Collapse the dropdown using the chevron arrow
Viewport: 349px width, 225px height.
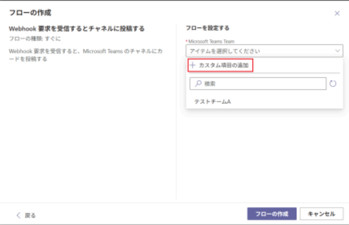pyautogui.click(x=337, y=51)
